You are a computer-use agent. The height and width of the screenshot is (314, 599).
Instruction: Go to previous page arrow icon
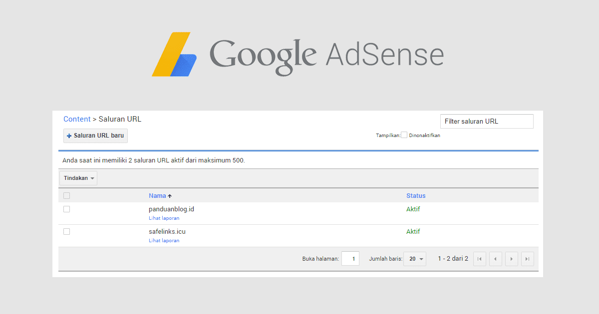pos(495,259)
